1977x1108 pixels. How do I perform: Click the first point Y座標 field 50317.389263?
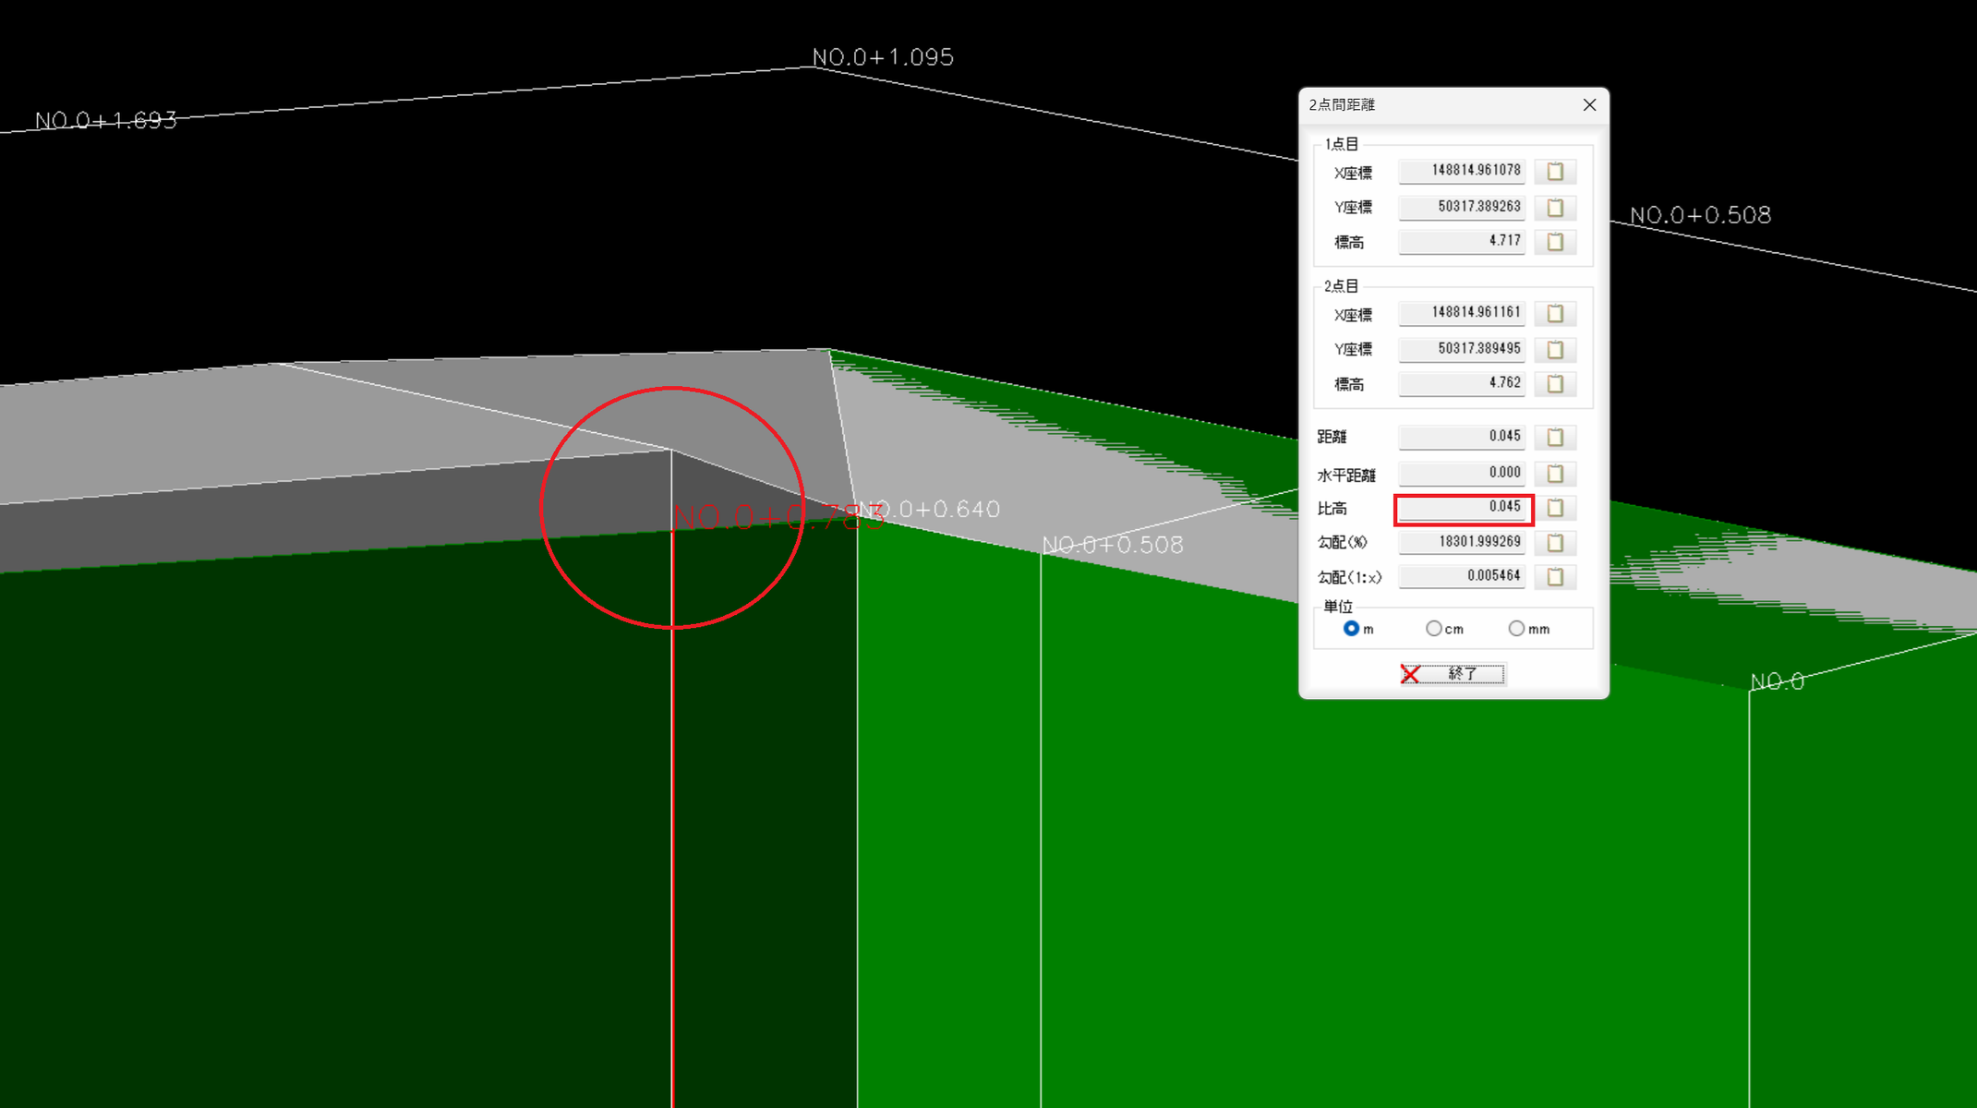coord(1462,207)
